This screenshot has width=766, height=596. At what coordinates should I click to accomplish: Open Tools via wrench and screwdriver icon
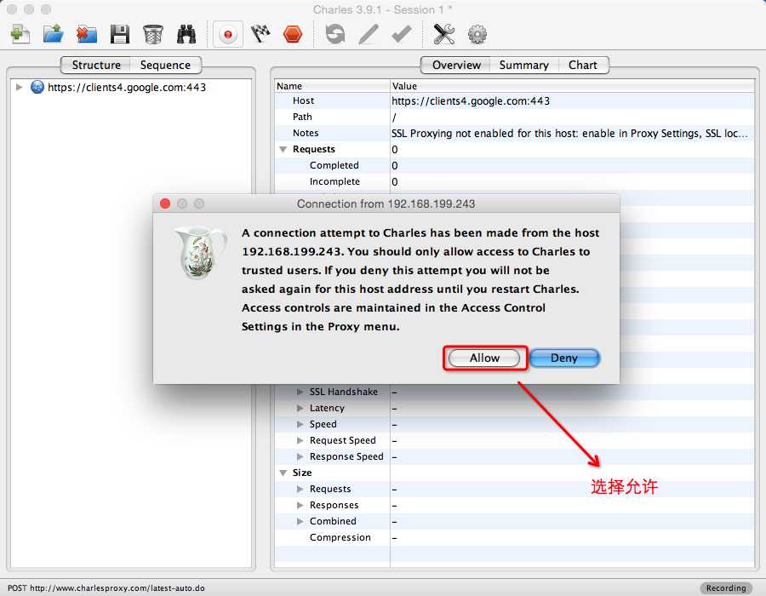coord(444,35)
